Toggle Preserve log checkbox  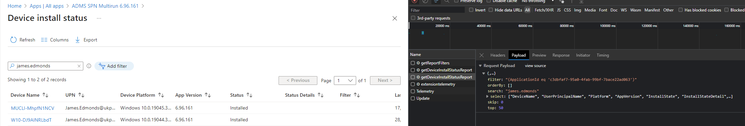[456, 1]
